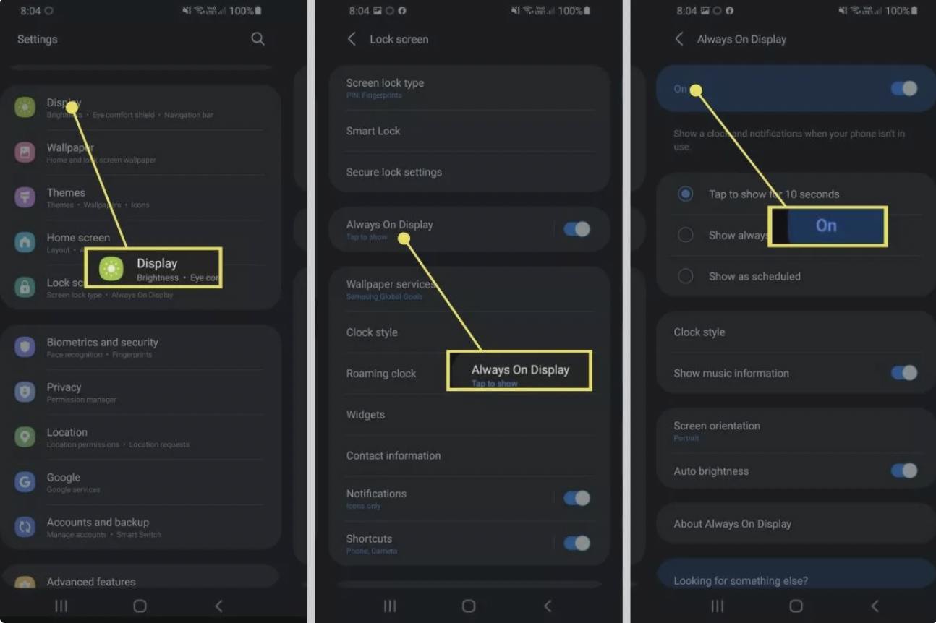Tap home button on the Lock screen page
The width and height of the screenshot is (936, 623).
[x=469, y=606]
